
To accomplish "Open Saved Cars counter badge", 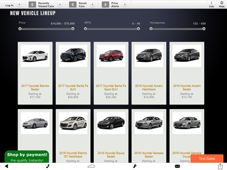I will (x=73, y=5).
